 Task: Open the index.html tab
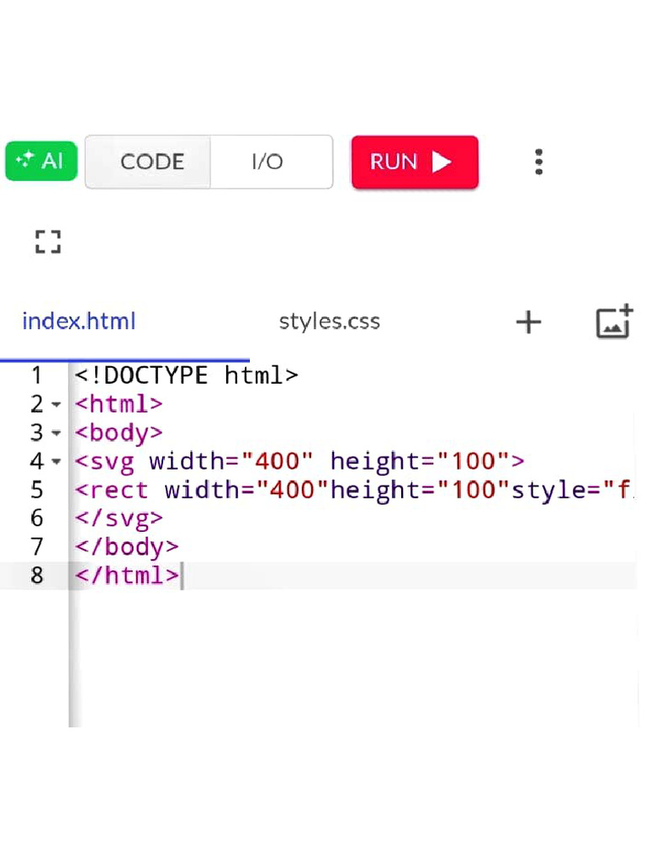click(x=79, y=322)
